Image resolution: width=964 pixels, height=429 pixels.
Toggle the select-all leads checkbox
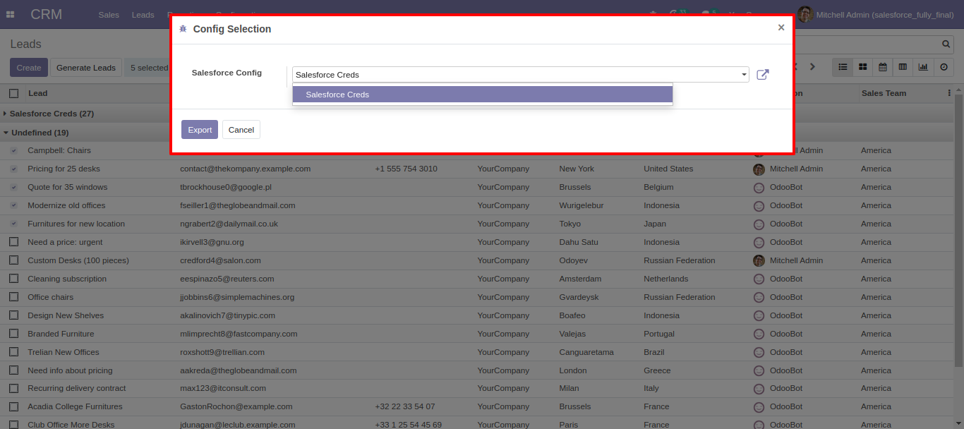click(x=14, y=93)
